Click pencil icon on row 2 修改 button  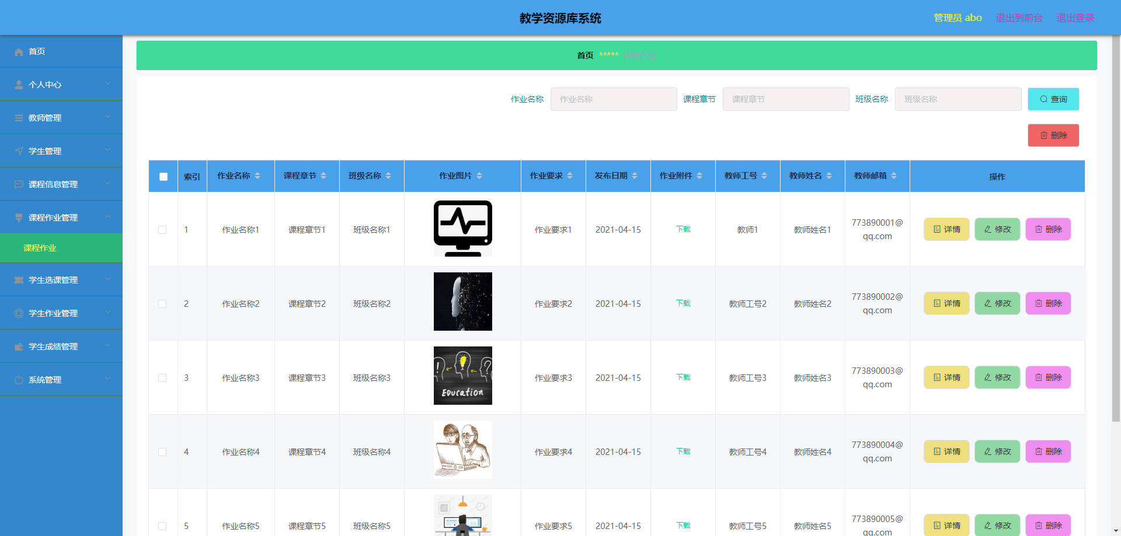988,304
